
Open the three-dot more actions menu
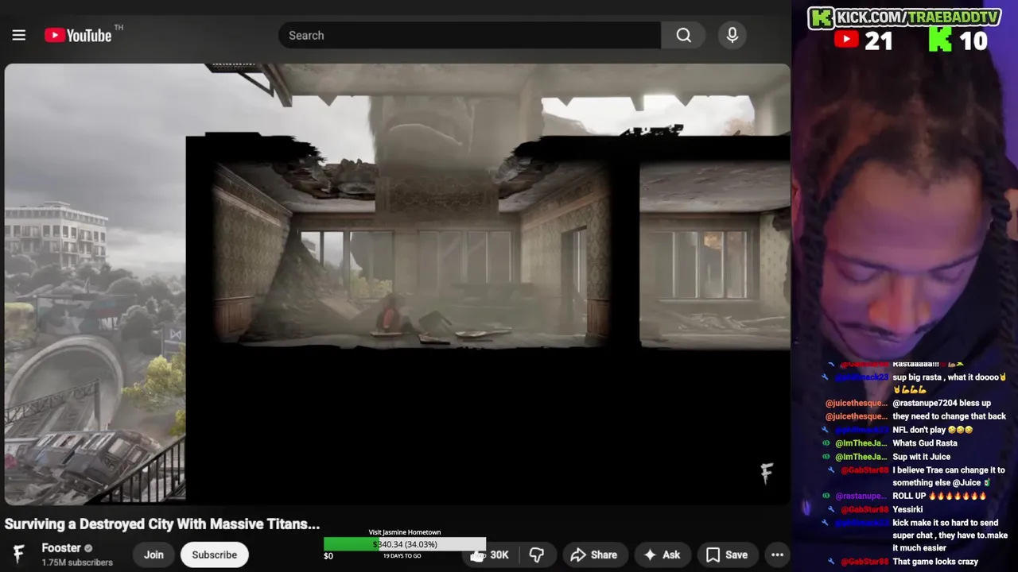(777, 555)
